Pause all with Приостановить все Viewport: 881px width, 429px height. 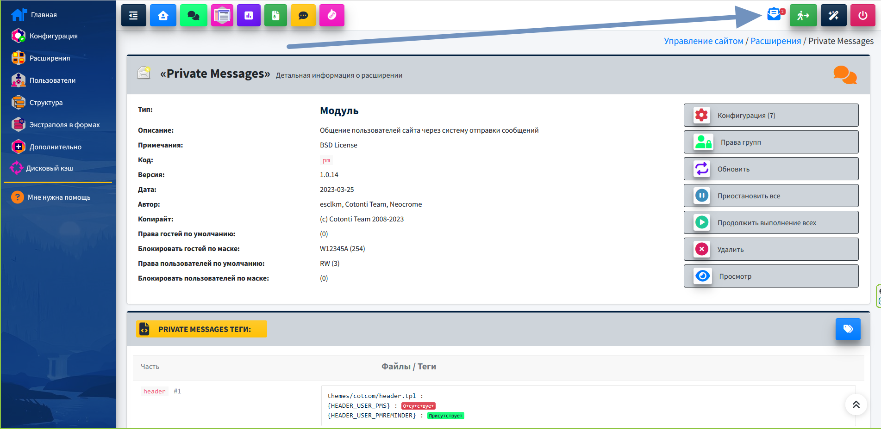click(771, 196)
